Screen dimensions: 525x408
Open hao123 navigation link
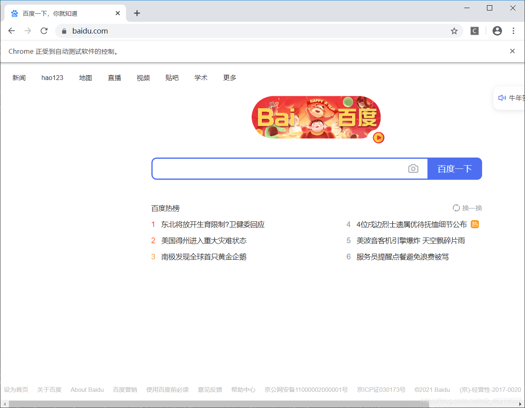tap(52, 78)
